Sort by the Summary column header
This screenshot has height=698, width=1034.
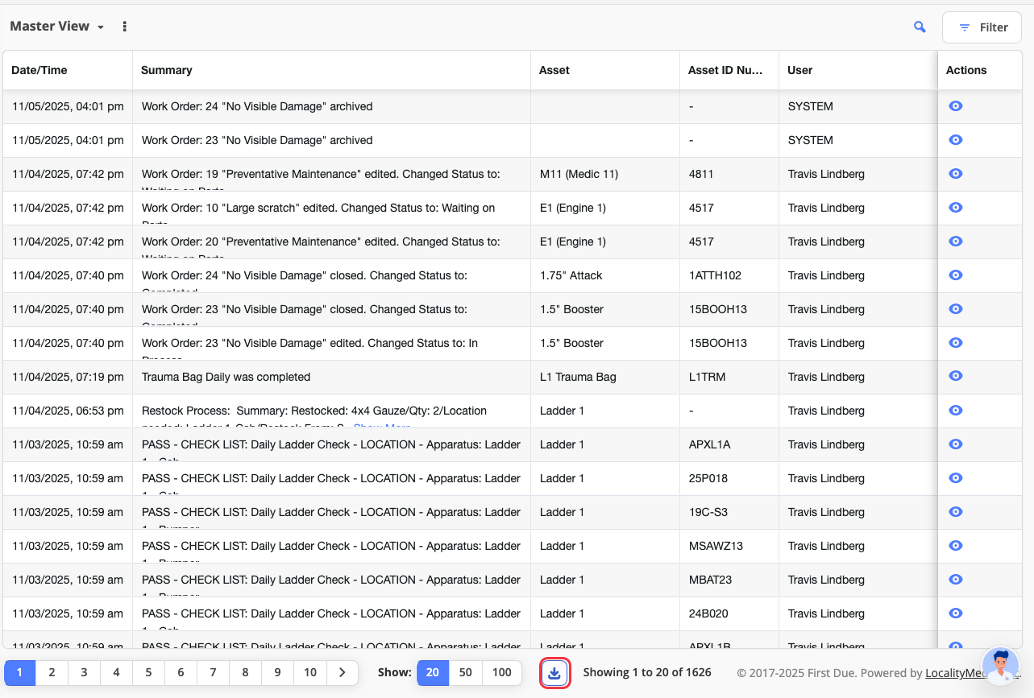[331, 70]
